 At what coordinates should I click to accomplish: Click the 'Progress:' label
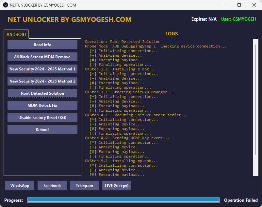13,200
